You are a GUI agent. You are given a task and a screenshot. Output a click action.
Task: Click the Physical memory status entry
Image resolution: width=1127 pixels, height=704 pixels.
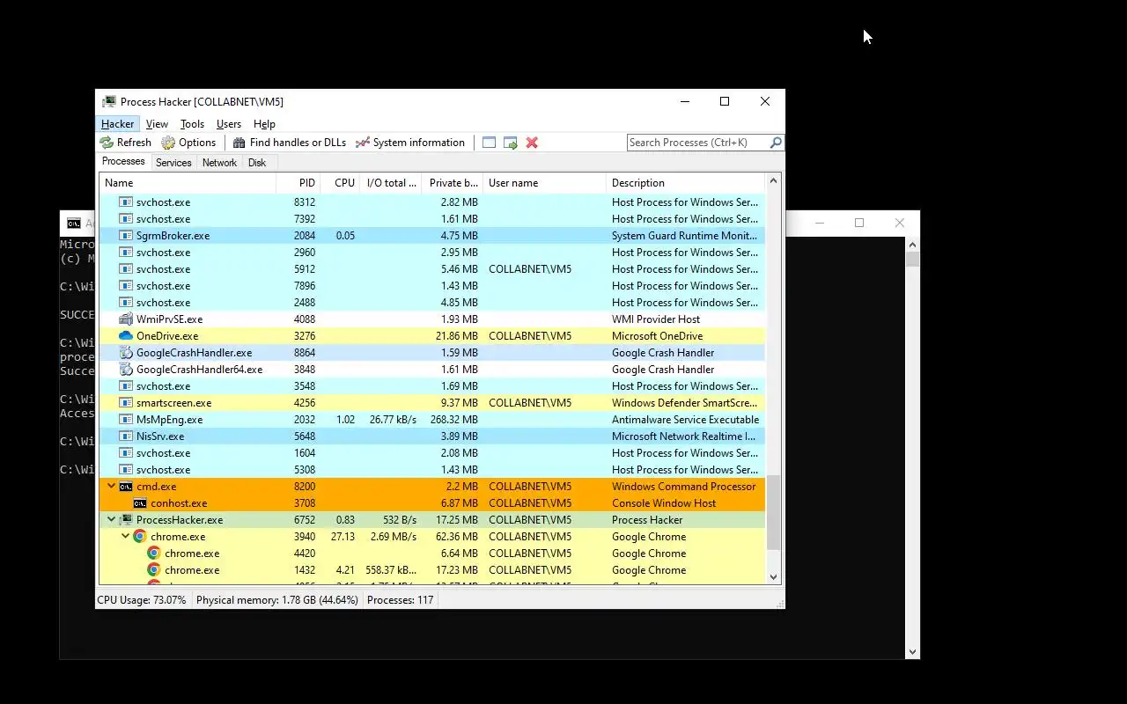[x=277, y=600]
